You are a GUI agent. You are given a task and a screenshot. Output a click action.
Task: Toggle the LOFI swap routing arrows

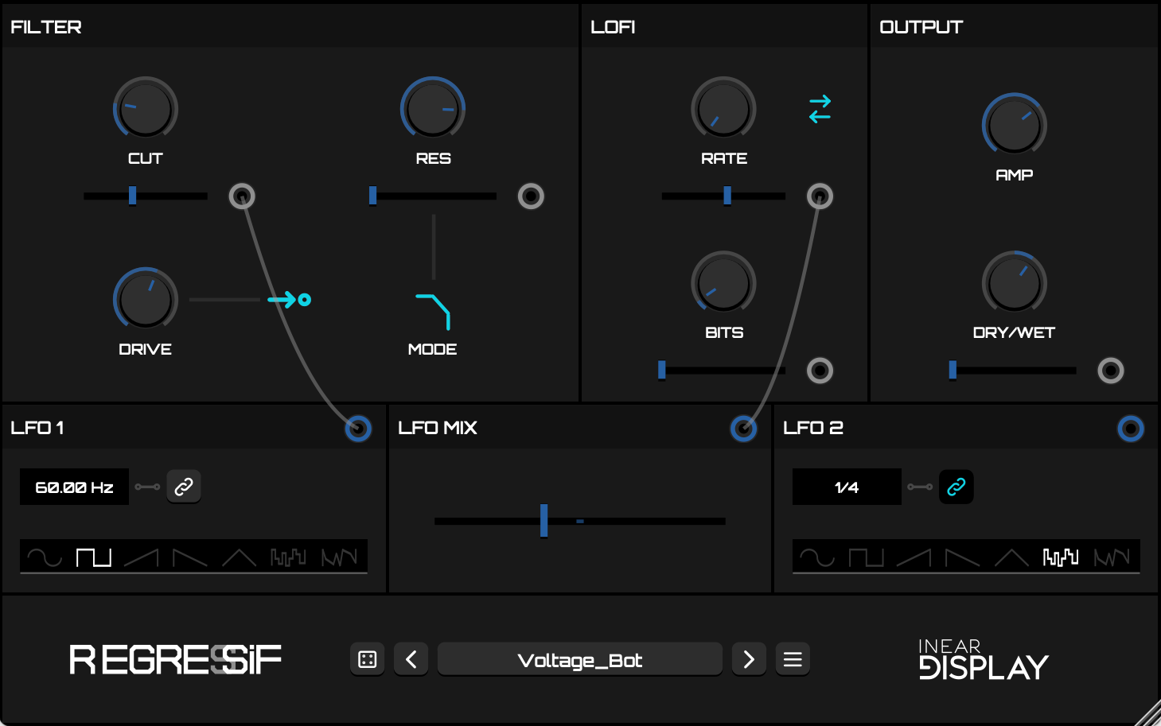click(820, 109)
